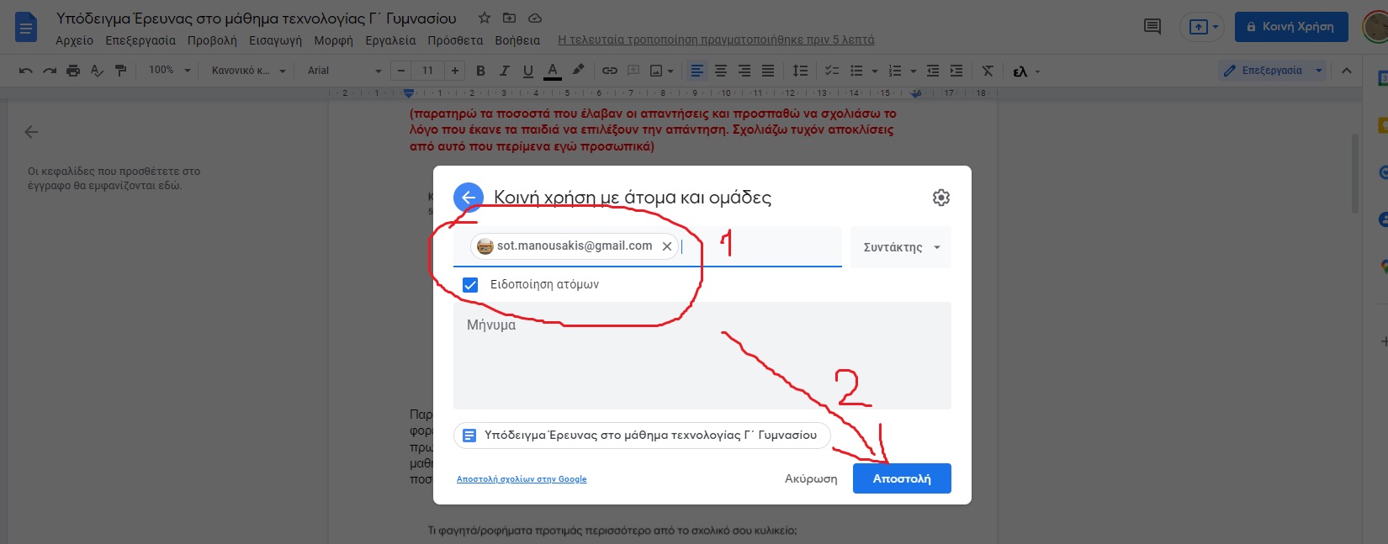This screenshot has height=544, width=1388.
Task: Open the numbered list style dropdown arrow
Action: pos(913,71)
